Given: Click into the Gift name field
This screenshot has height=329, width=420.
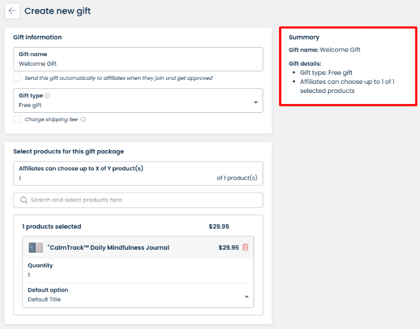Looking at the screenshot, I should click(x=138, y=63).
